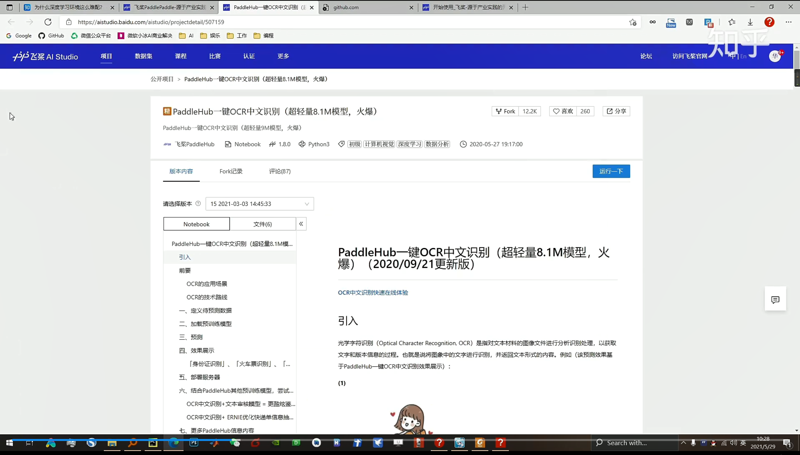Screen dimensions: 800x455
Task: Click the 飞桨 AI Studio logo
Action: click(x=45, y=56)
